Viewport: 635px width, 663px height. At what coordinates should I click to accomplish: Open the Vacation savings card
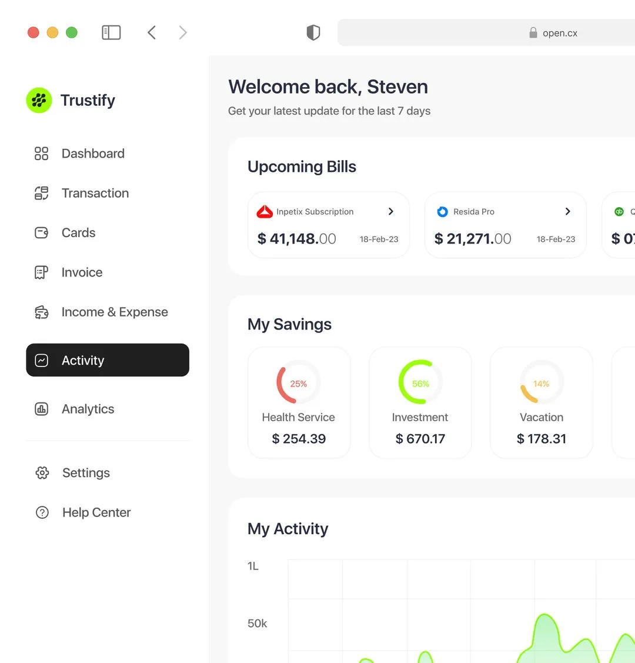click(542, 402)
